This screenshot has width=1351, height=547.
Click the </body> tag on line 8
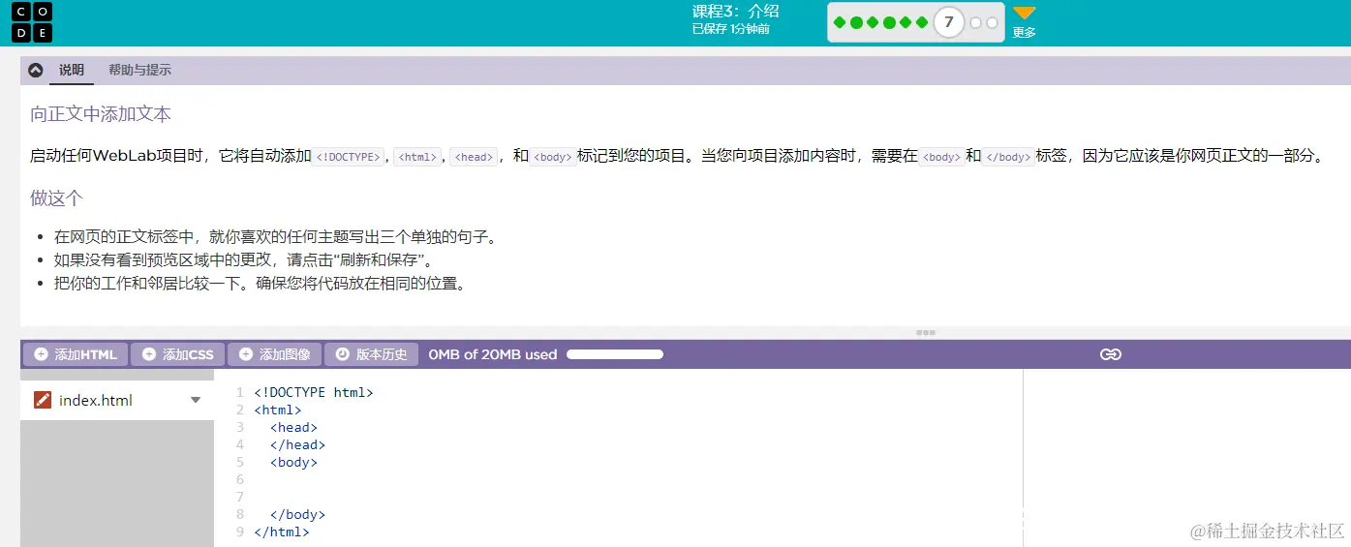click(x=297, y=514)
